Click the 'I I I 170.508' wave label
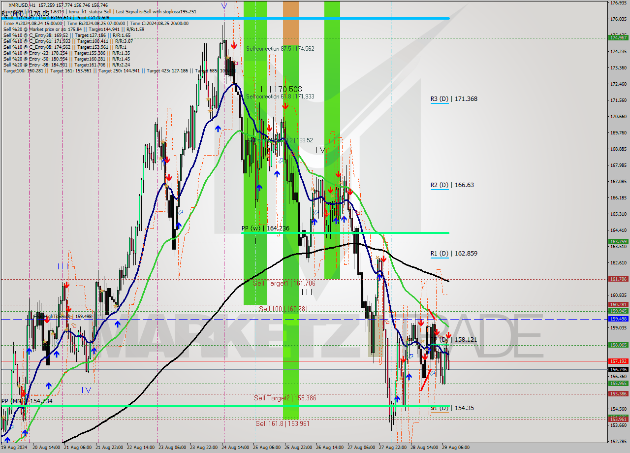This screenshot has width=630, height=453. pyautogui.click(x=282, y=89)
